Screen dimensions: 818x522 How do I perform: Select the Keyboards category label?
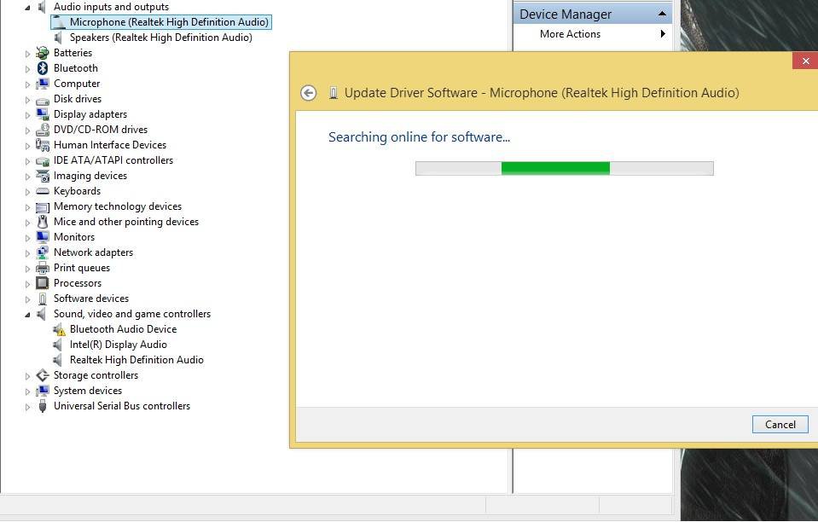(x=78, y=191)
